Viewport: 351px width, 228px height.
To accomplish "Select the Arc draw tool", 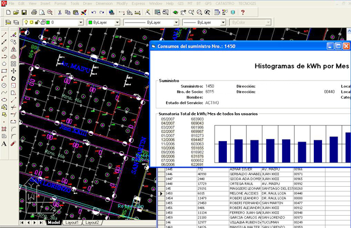I will click(4, 78).
